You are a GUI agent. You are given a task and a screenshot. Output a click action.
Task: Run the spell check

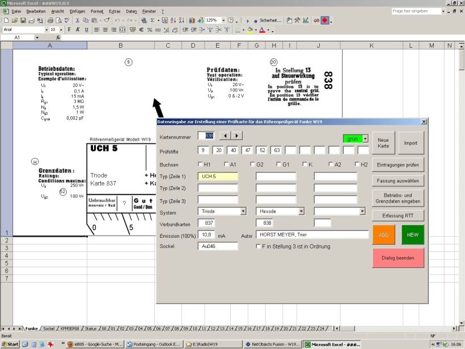[67, 20]
